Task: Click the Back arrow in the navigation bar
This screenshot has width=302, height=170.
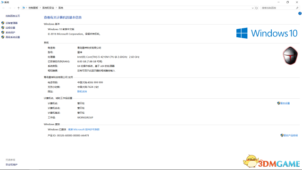Action: click(x=4, y=8)
